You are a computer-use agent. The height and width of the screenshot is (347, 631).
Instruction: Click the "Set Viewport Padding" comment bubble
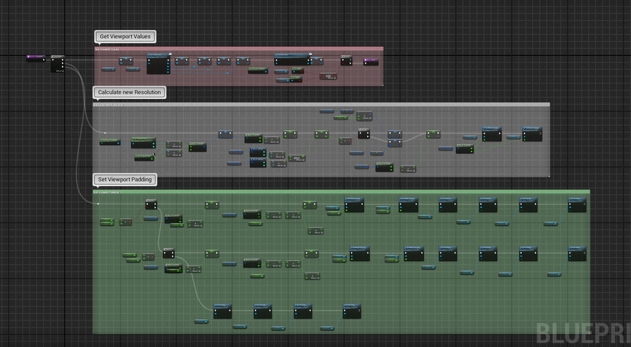pyautogui.click(x=125, y=179)
